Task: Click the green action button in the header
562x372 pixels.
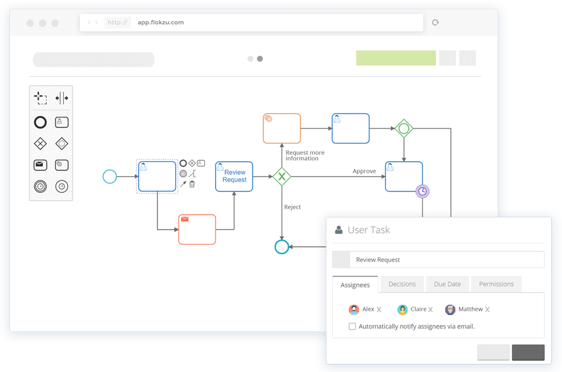Action: coord(396,57)
